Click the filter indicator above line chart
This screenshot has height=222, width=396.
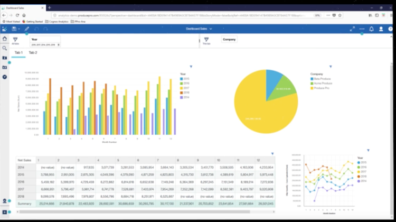[x=368, y=151]
